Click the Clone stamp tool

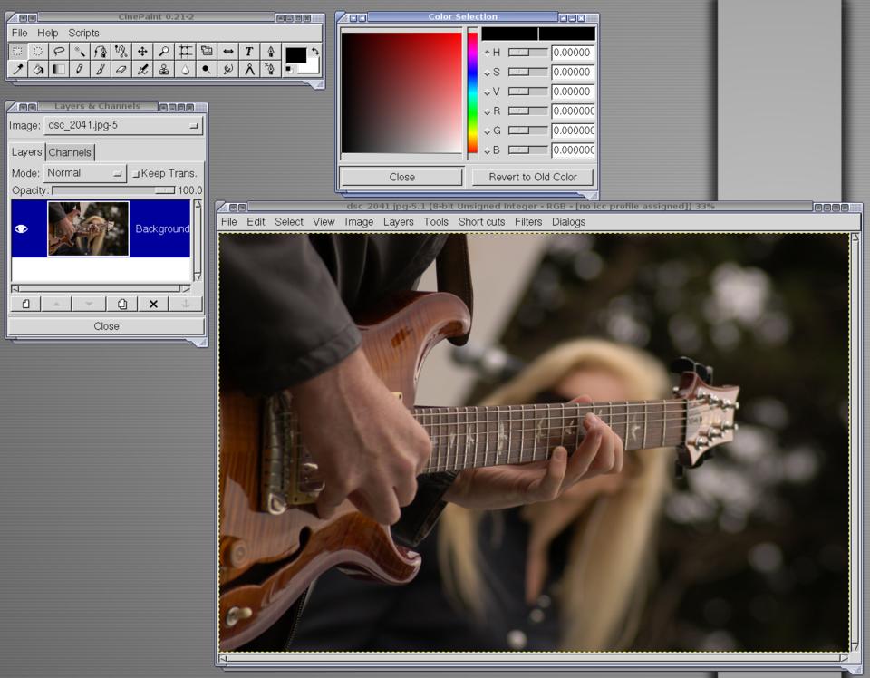(x=164, y=69)
